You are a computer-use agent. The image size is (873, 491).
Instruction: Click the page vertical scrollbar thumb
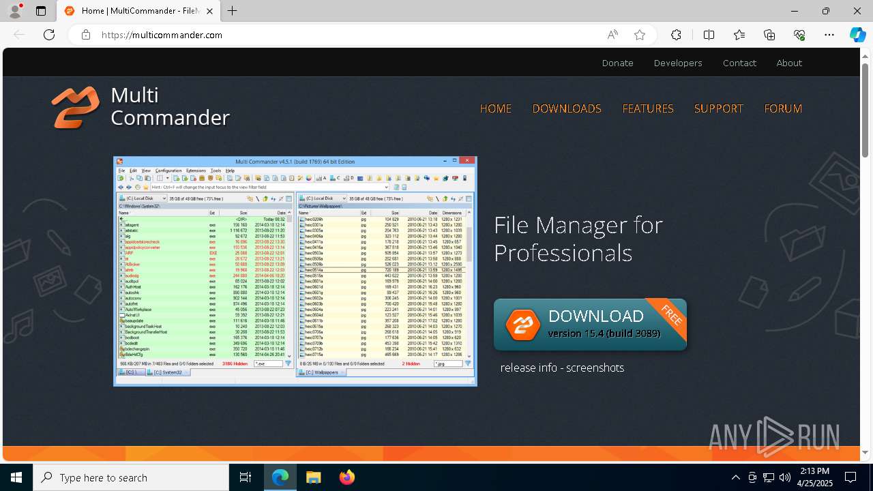[x=865, y=110]
